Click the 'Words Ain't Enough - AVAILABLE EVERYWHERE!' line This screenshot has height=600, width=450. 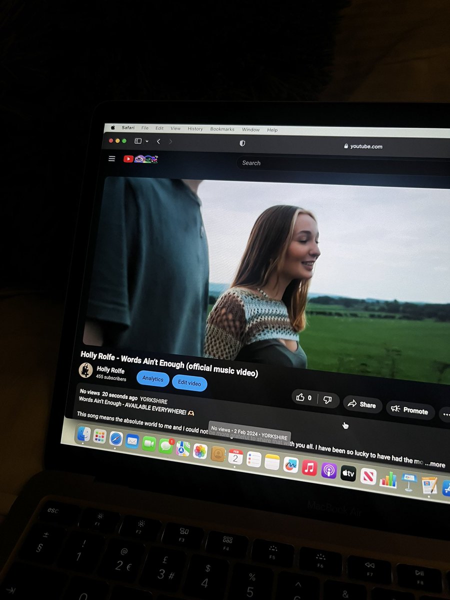point(136,406)
